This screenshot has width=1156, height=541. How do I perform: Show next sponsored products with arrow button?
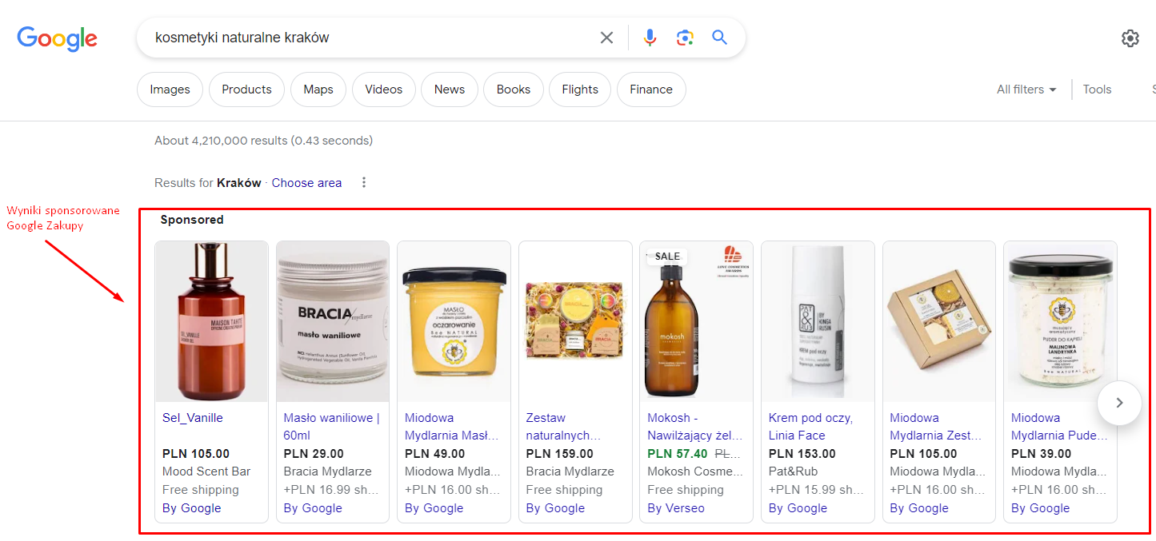tap(1119, 403)
